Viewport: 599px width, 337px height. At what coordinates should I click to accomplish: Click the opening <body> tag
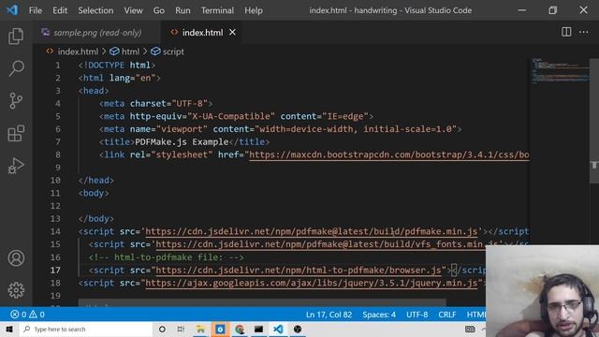coord(94,194)
